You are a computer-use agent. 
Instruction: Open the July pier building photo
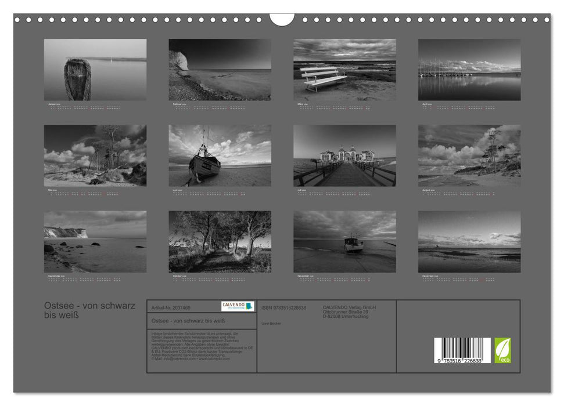click(x=344, y=155)
